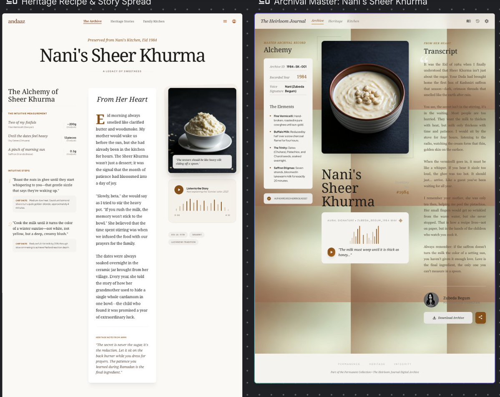Click the EID-UL-FITR tag chip
Image resolution: width=500 pixels, height=397 pixels.
click(178, 235)
